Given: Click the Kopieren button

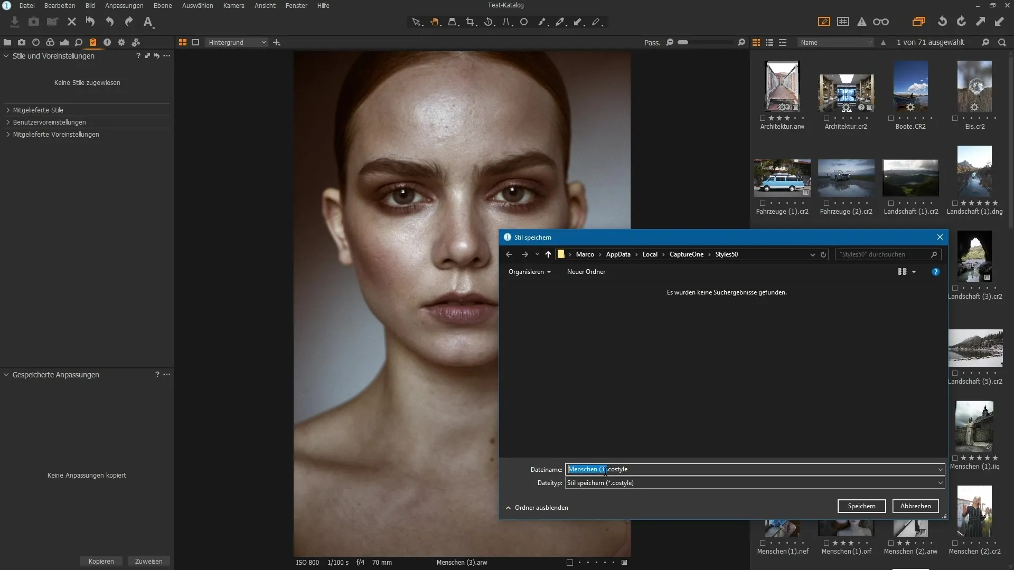Looking at the screenshot, I should tap(101, 562).
